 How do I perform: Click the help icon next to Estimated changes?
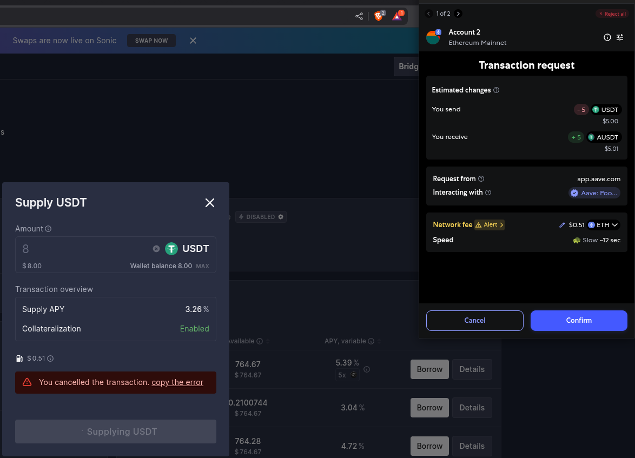496,90
